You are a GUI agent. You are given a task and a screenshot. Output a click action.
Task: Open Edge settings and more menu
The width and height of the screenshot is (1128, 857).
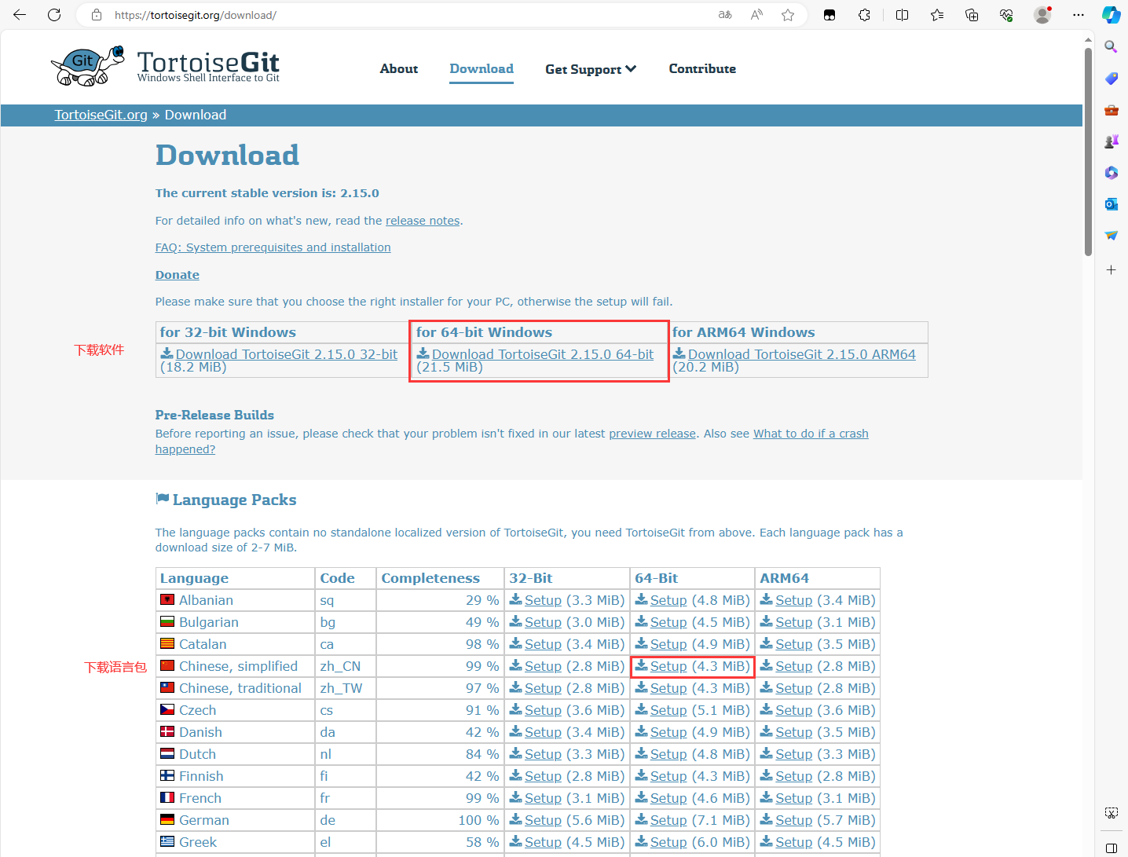(1079, 15)
